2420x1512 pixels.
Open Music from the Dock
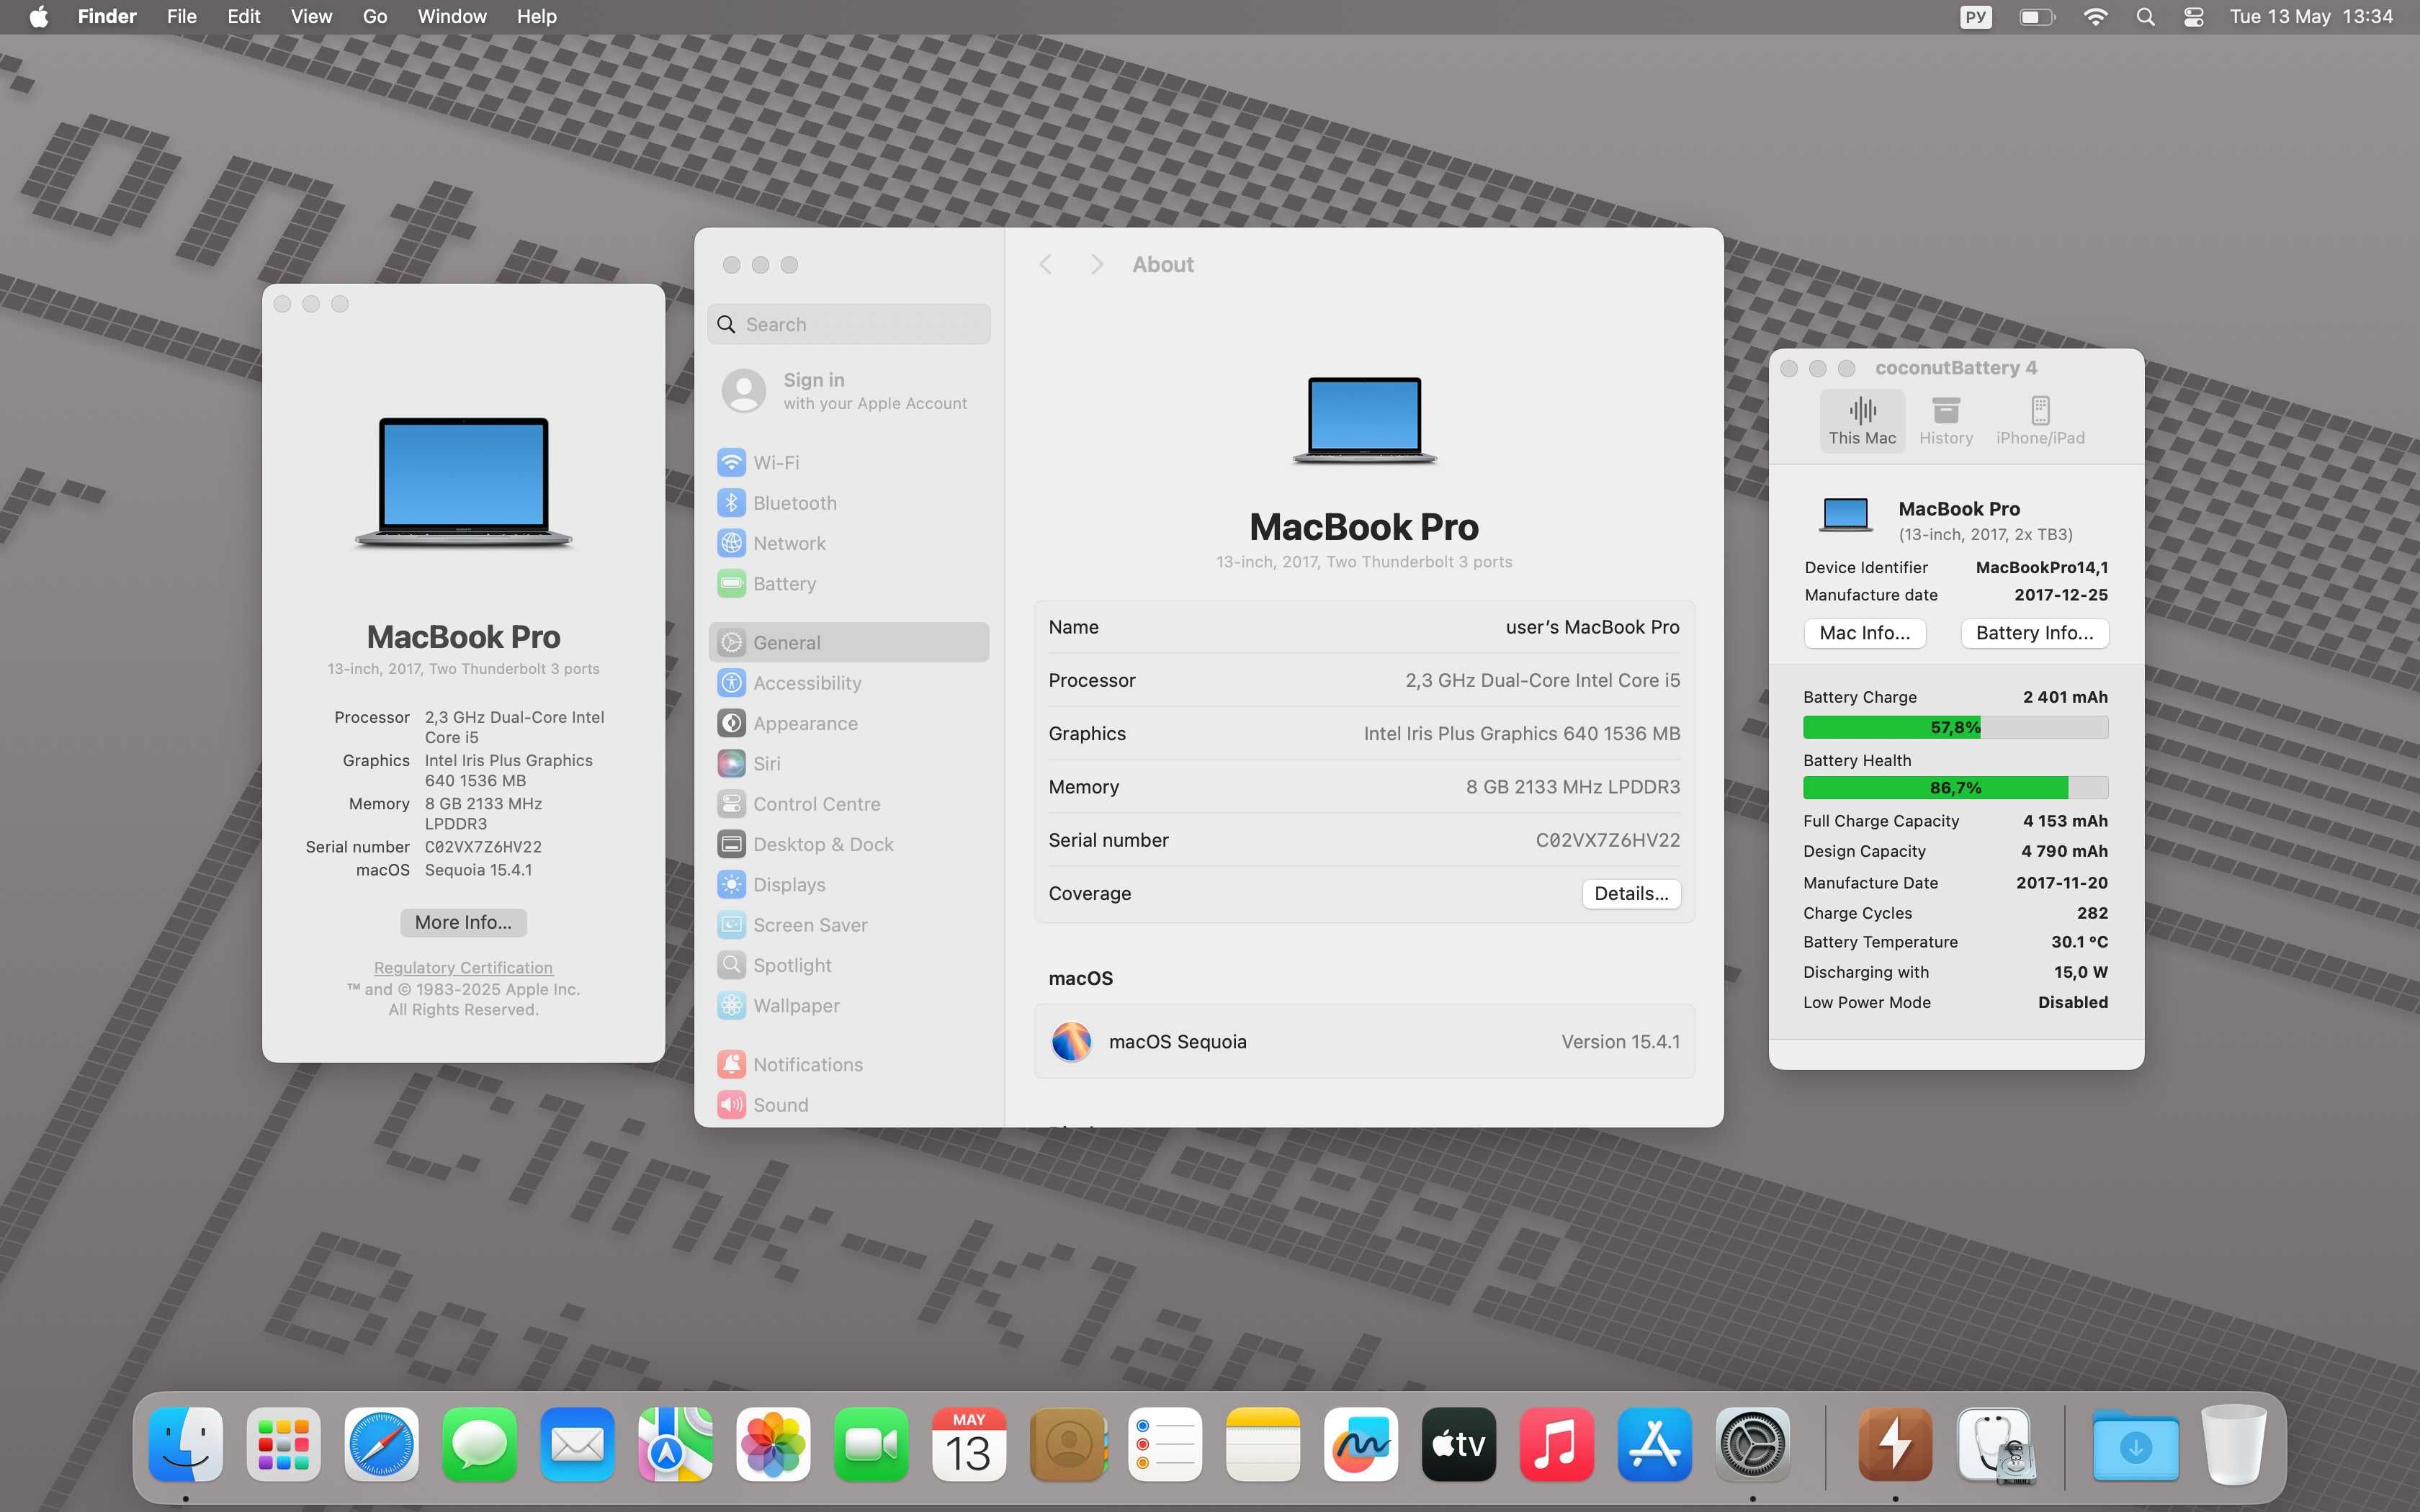click(x=1557, y=1444)
